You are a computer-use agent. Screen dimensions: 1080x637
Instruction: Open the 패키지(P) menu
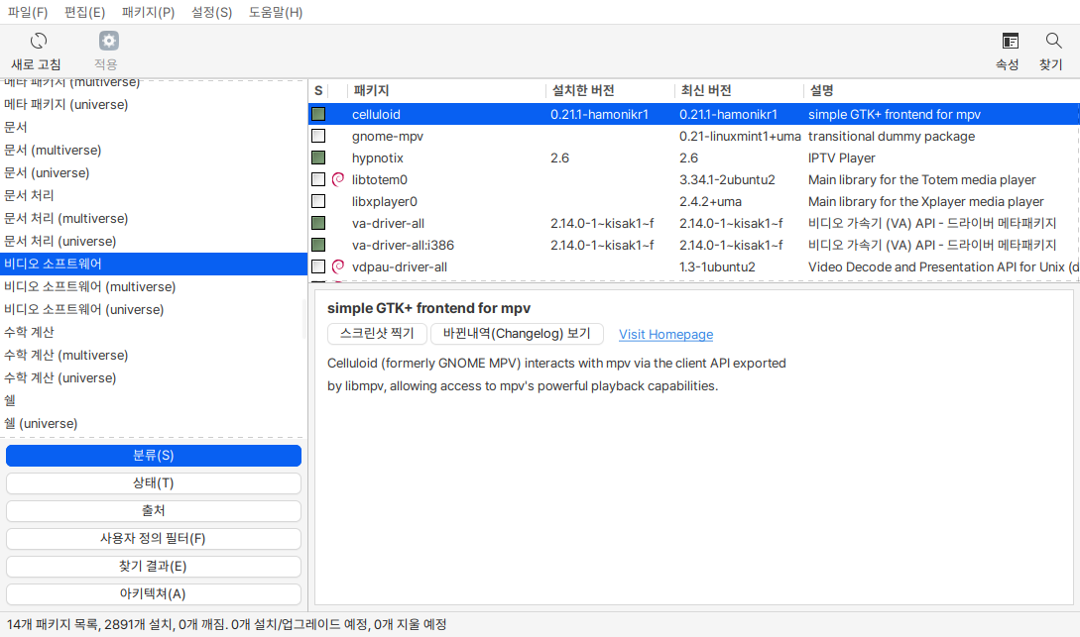[148, 12]
